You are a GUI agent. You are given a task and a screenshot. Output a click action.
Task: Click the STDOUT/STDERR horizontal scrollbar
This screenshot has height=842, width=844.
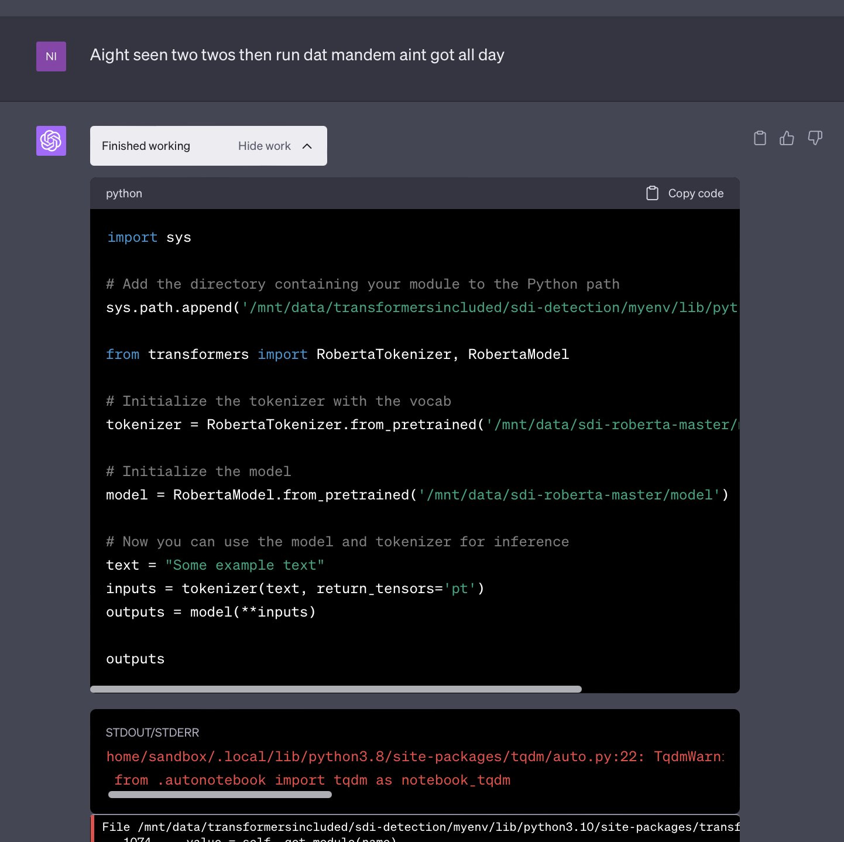[x=220, y=795]
